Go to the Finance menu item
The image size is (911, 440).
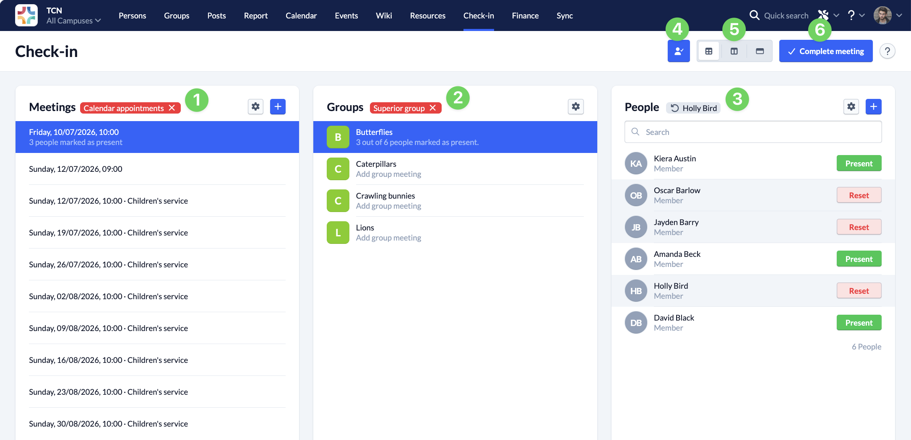coord(525,16)
